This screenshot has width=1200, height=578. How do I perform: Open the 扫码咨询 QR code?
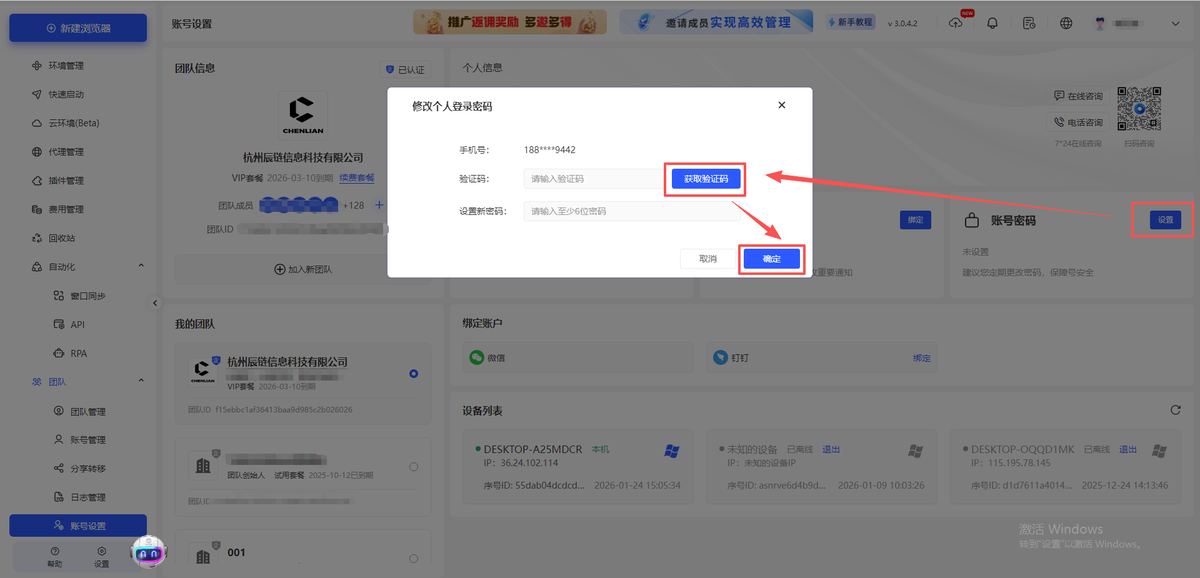(1139, 108)
